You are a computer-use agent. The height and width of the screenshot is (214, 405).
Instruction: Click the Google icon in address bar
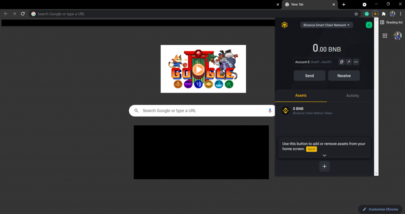(x=33, y=14)
